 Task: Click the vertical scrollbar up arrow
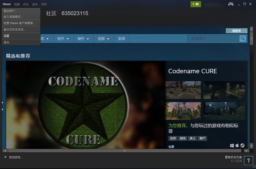tap(251, 29)
